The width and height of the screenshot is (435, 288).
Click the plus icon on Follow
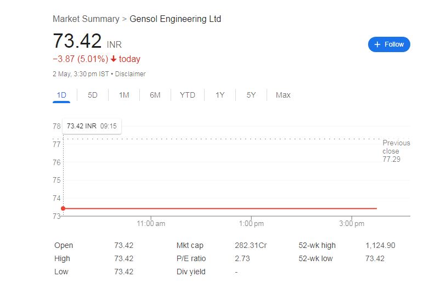[x=377, y=44]
